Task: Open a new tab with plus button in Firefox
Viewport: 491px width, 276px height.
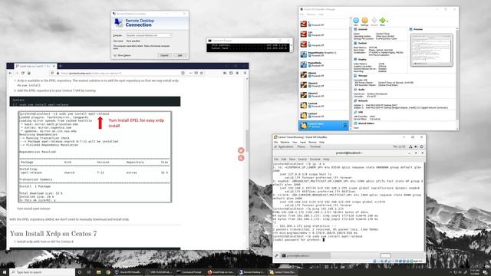Action: 60,66
